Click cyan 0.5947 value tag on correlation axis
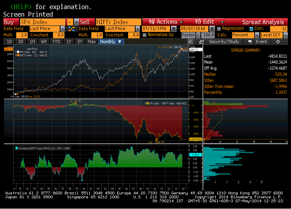The height and width of the screenshot is (209, 291). [195, 154]
